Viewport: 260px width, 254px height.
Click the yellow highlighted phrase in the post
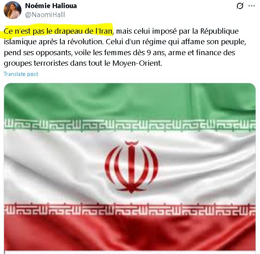(58, 31)
